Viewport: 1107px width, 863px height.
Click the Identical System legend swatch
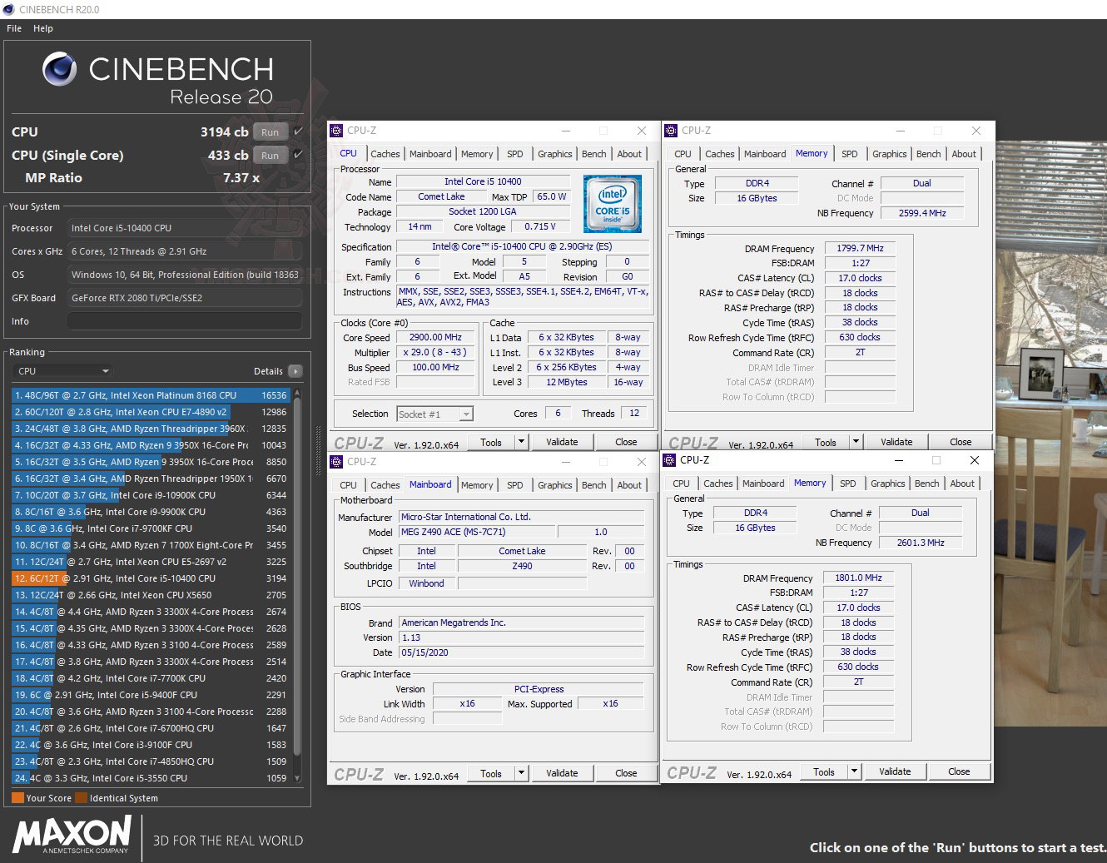pos(81,798)
